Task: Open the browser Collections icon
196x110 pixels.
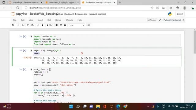Action: click(178, 8)
